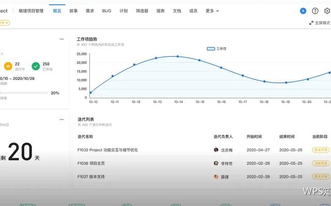Switch to the 文档 tab
331x206 pixels.
tap(177, 11)
